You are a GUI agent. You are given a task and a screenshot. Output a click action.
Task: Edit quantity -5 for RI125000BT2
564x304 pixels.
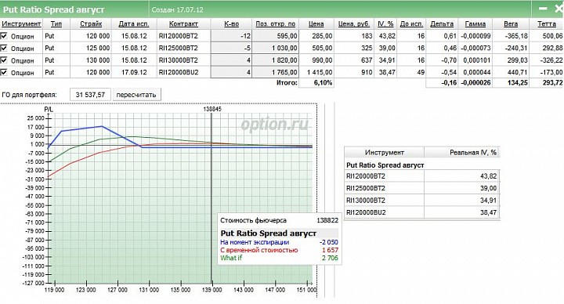(x=231, y=48)
